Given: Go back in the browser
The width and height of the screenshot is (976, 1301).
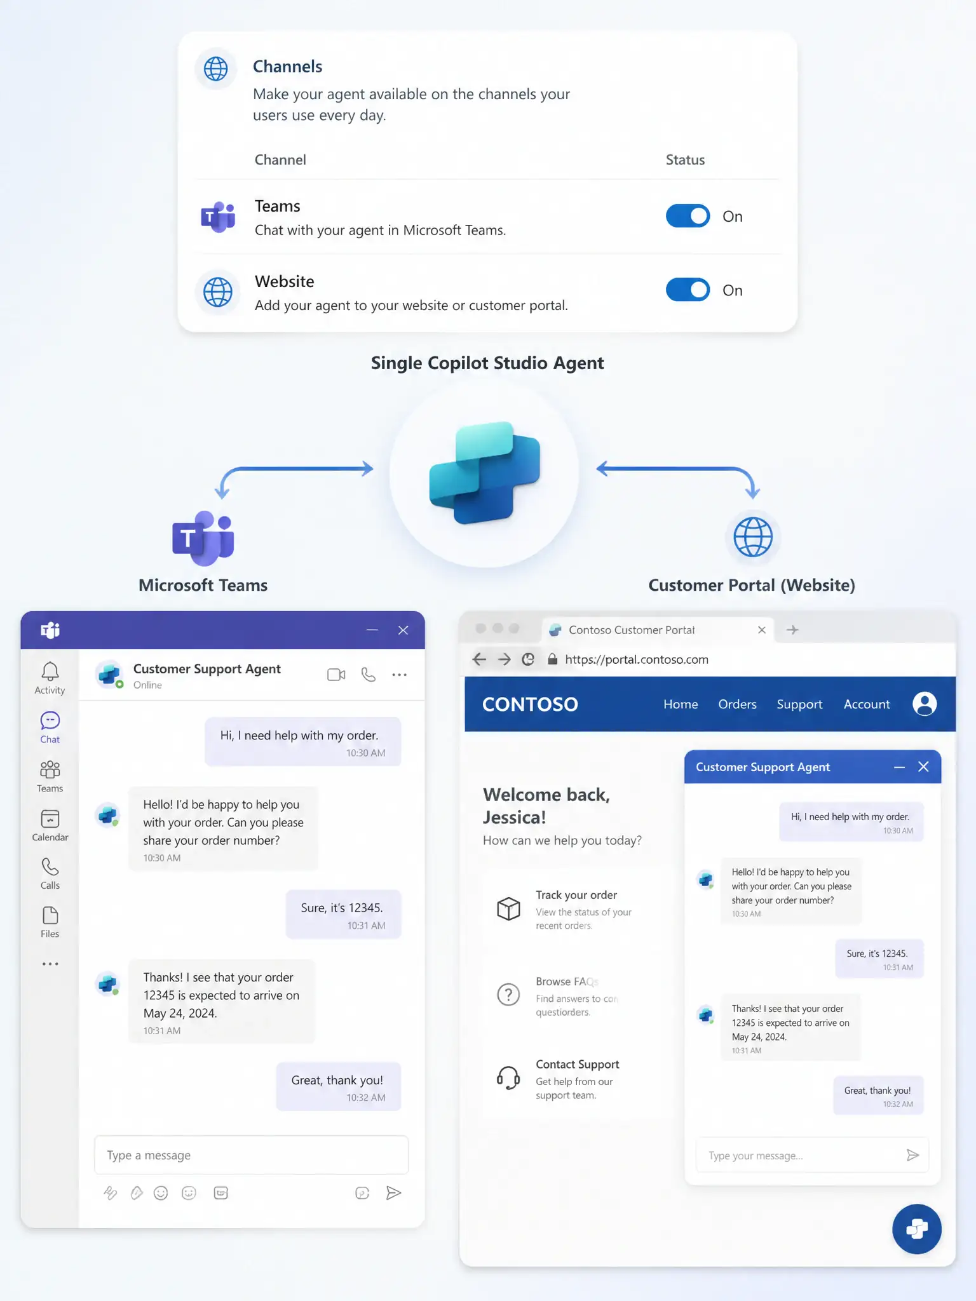Looking at the screenshot, I should 480,659.
